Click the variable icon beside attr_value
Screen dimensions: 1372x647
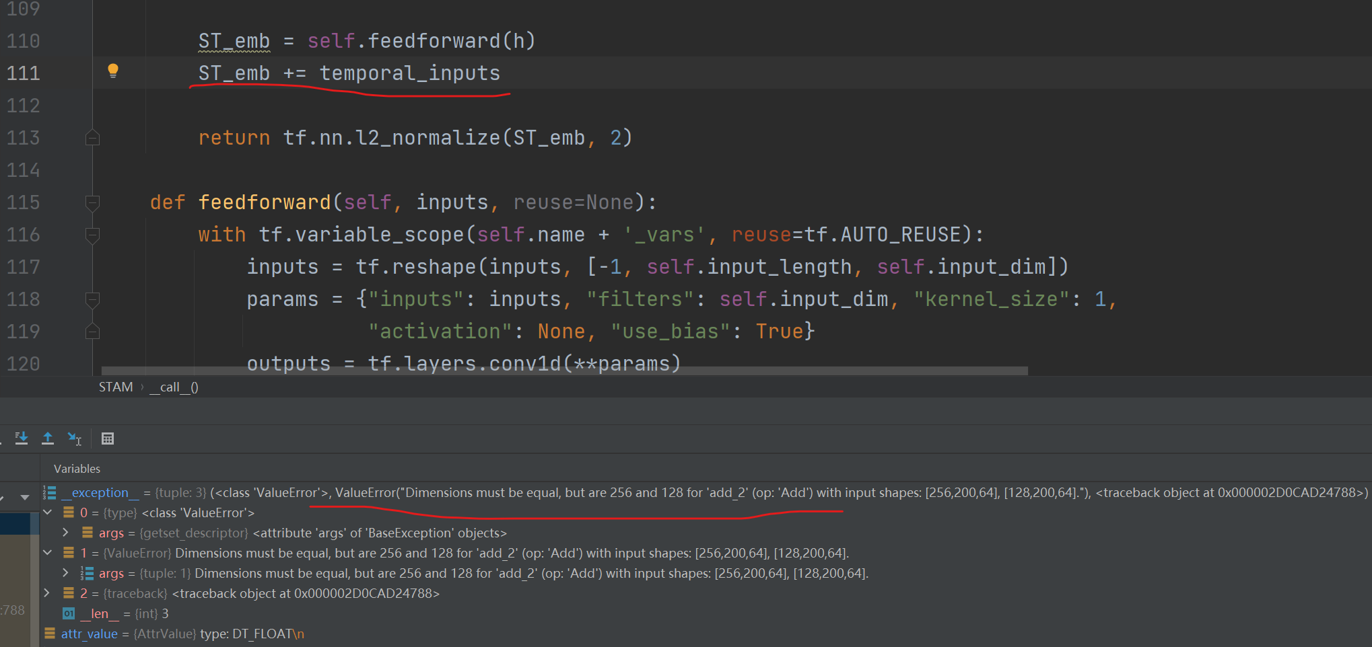tap(50, 634)
